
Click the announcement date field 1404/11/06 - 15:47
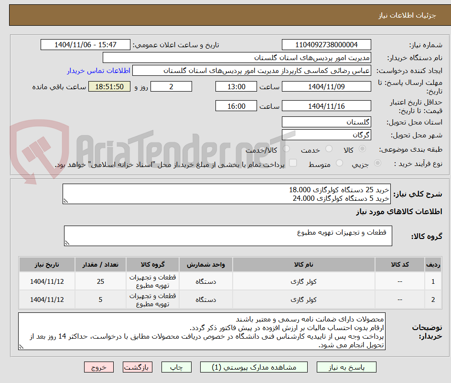(x=86, y=45)
